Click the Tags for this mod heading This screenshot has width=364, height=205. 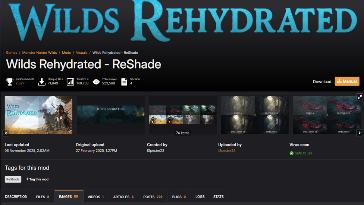coord(27,168)
